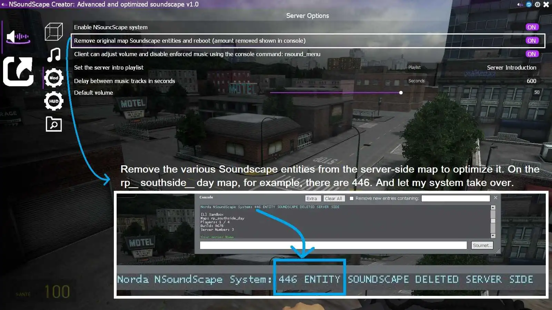Adjust the Default volume slider handle
This screenshot has width=552, height=310.
click(401, 92)
